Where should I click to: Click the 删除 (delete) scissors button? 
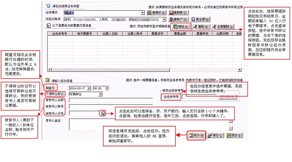pos(201,27)
